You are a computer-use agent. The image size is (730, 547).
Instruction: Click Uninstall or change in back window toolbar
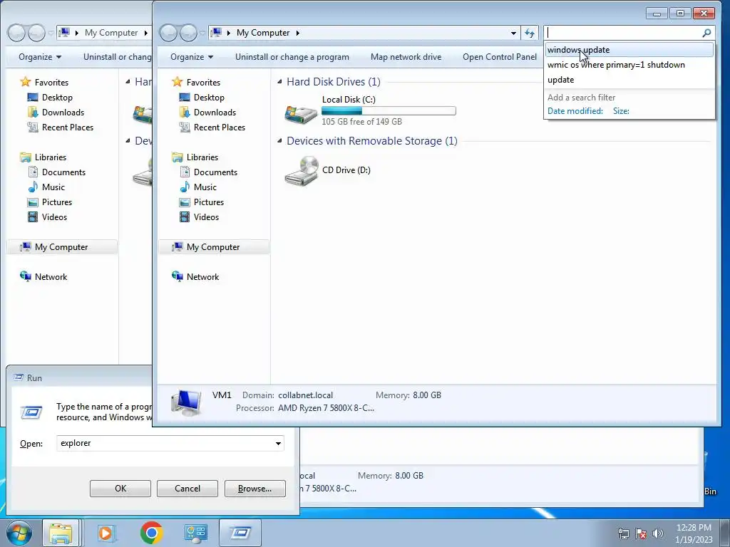tap(117, 57)
